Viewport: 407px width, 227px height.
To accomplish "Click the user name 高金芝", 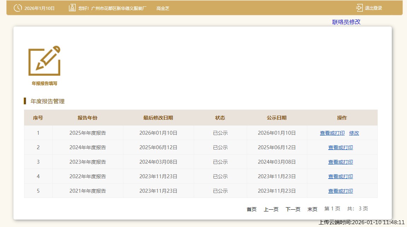I will [163, 8].
